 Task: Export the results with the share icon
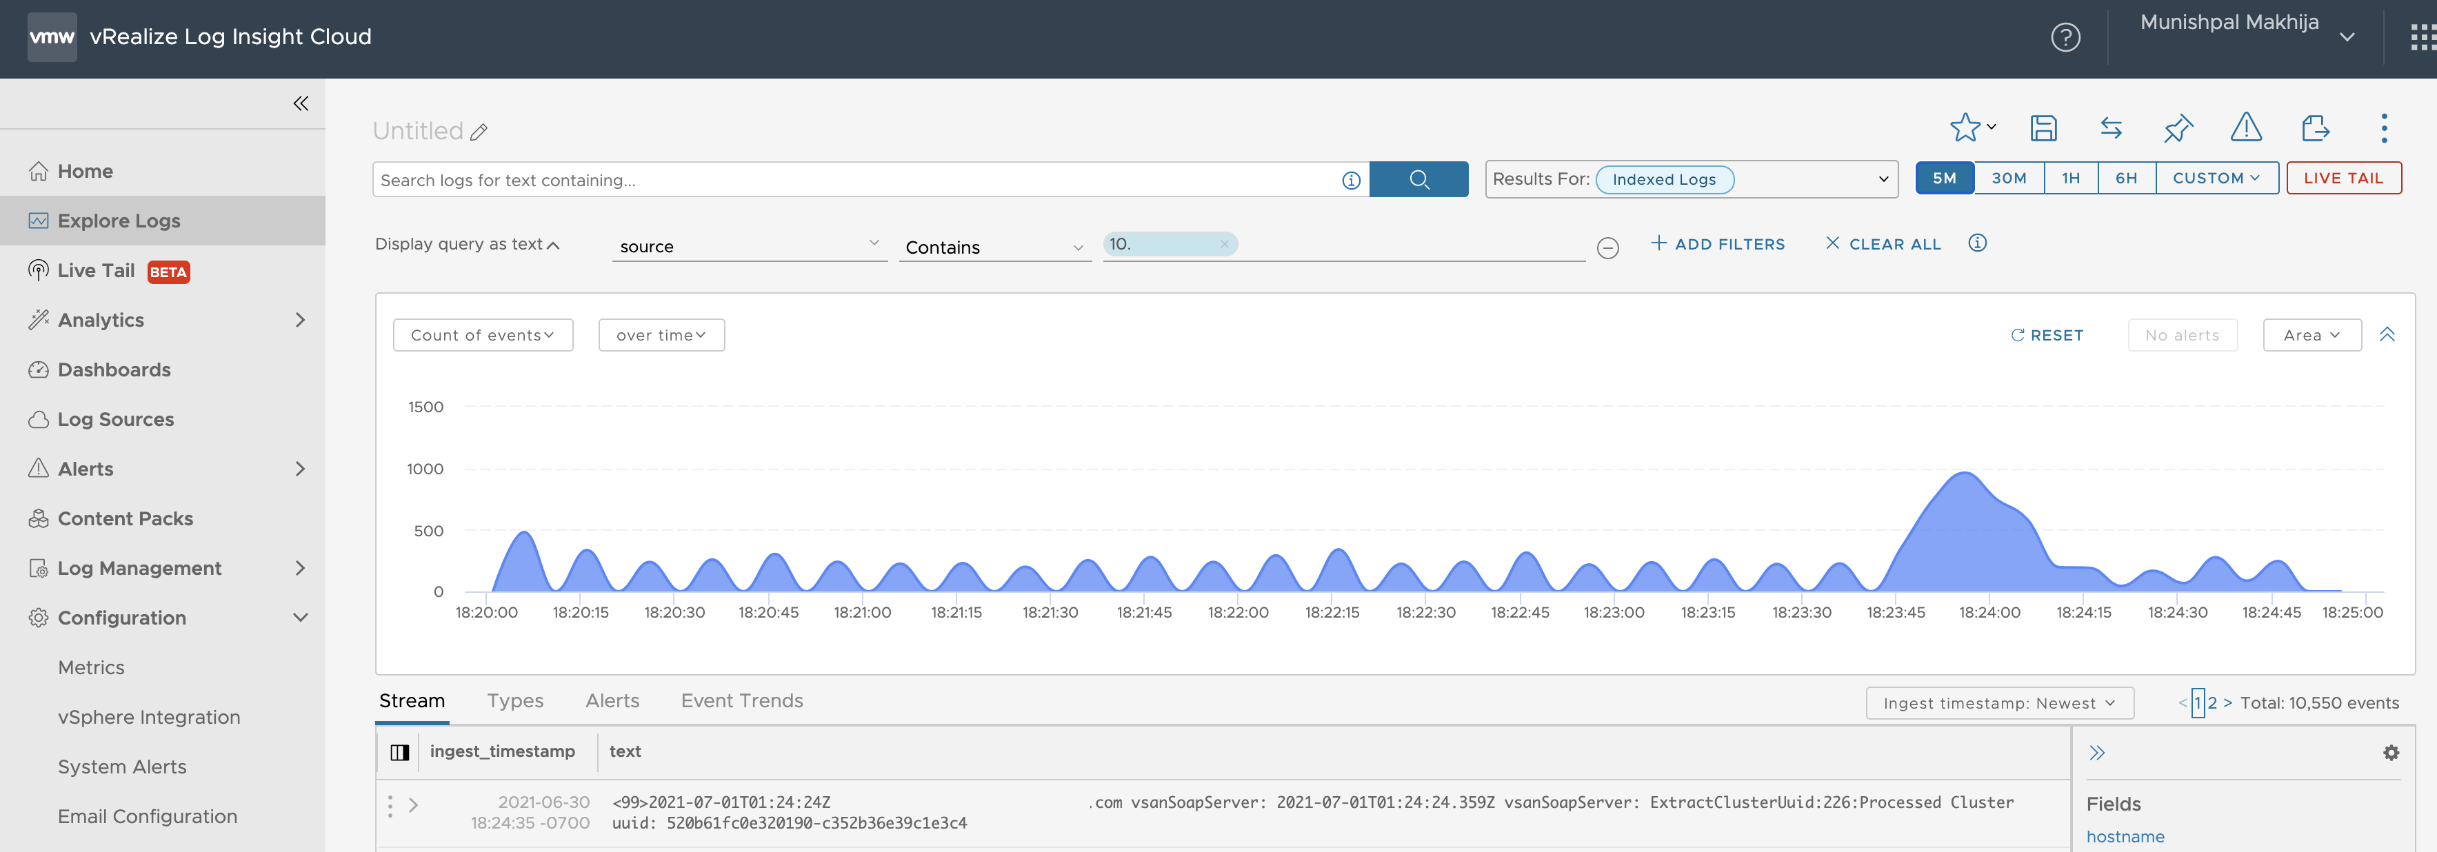[2315, 128]
